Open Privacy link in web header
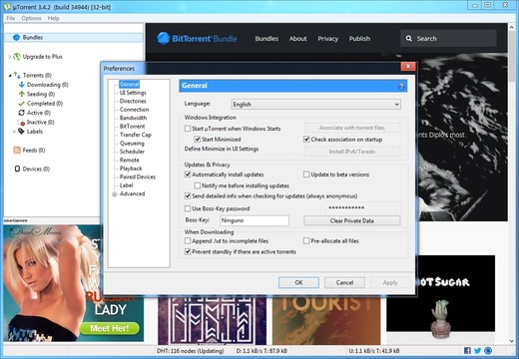This screenshot has width=519, height=359. point(327,39)
